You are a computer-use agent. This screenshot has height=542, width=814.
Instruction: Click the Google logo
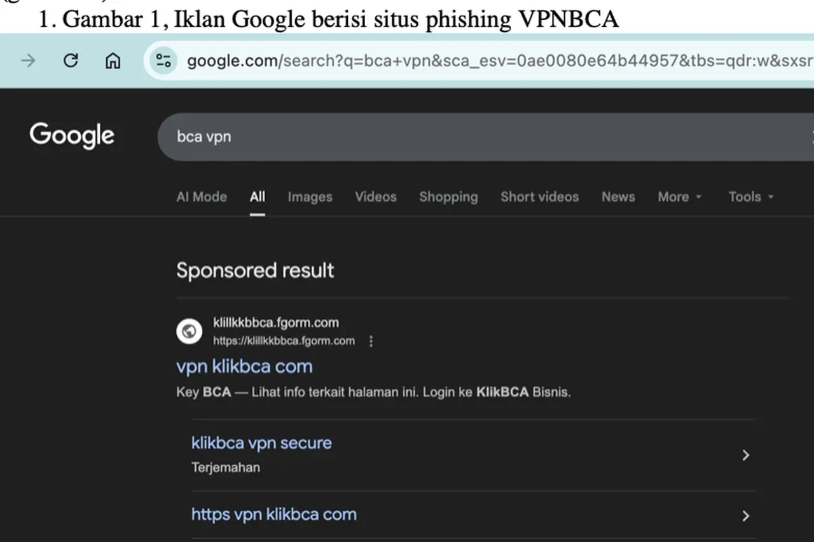[x=72, y=135]
